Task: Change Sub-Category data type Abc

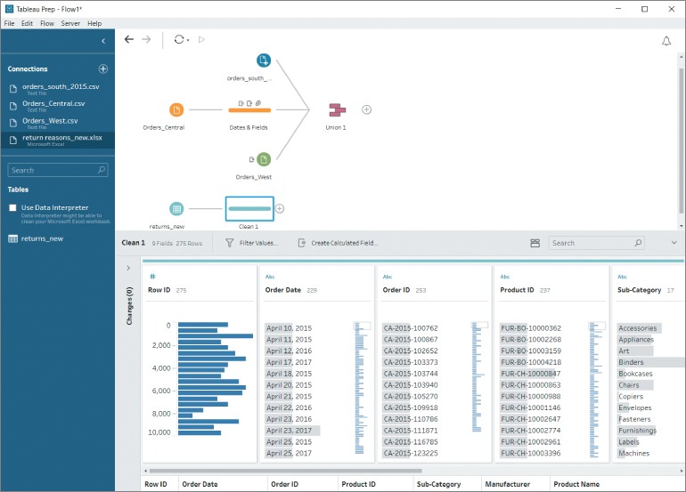Action: 622,277
